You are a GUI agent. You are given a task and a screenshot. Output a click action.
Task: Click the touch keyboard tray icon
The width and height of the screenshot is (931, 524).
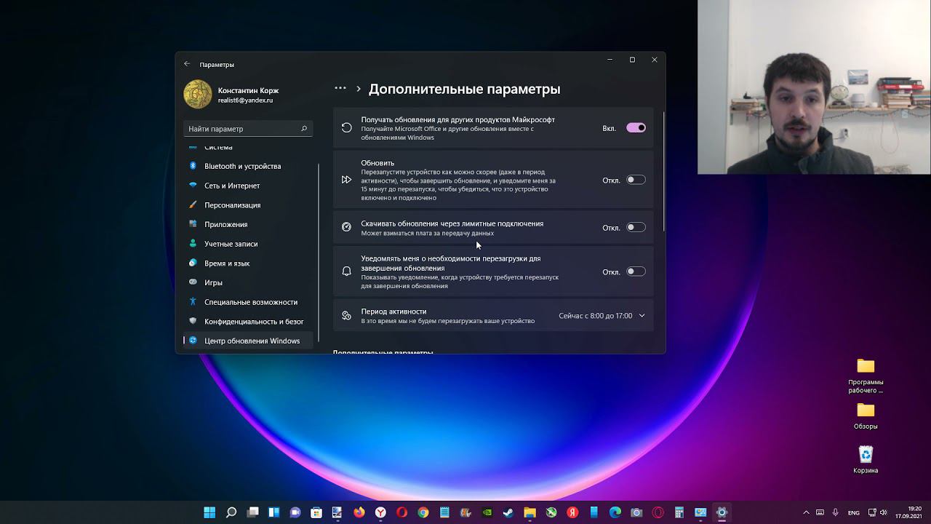pyautogui.click(x=820, y=512)
